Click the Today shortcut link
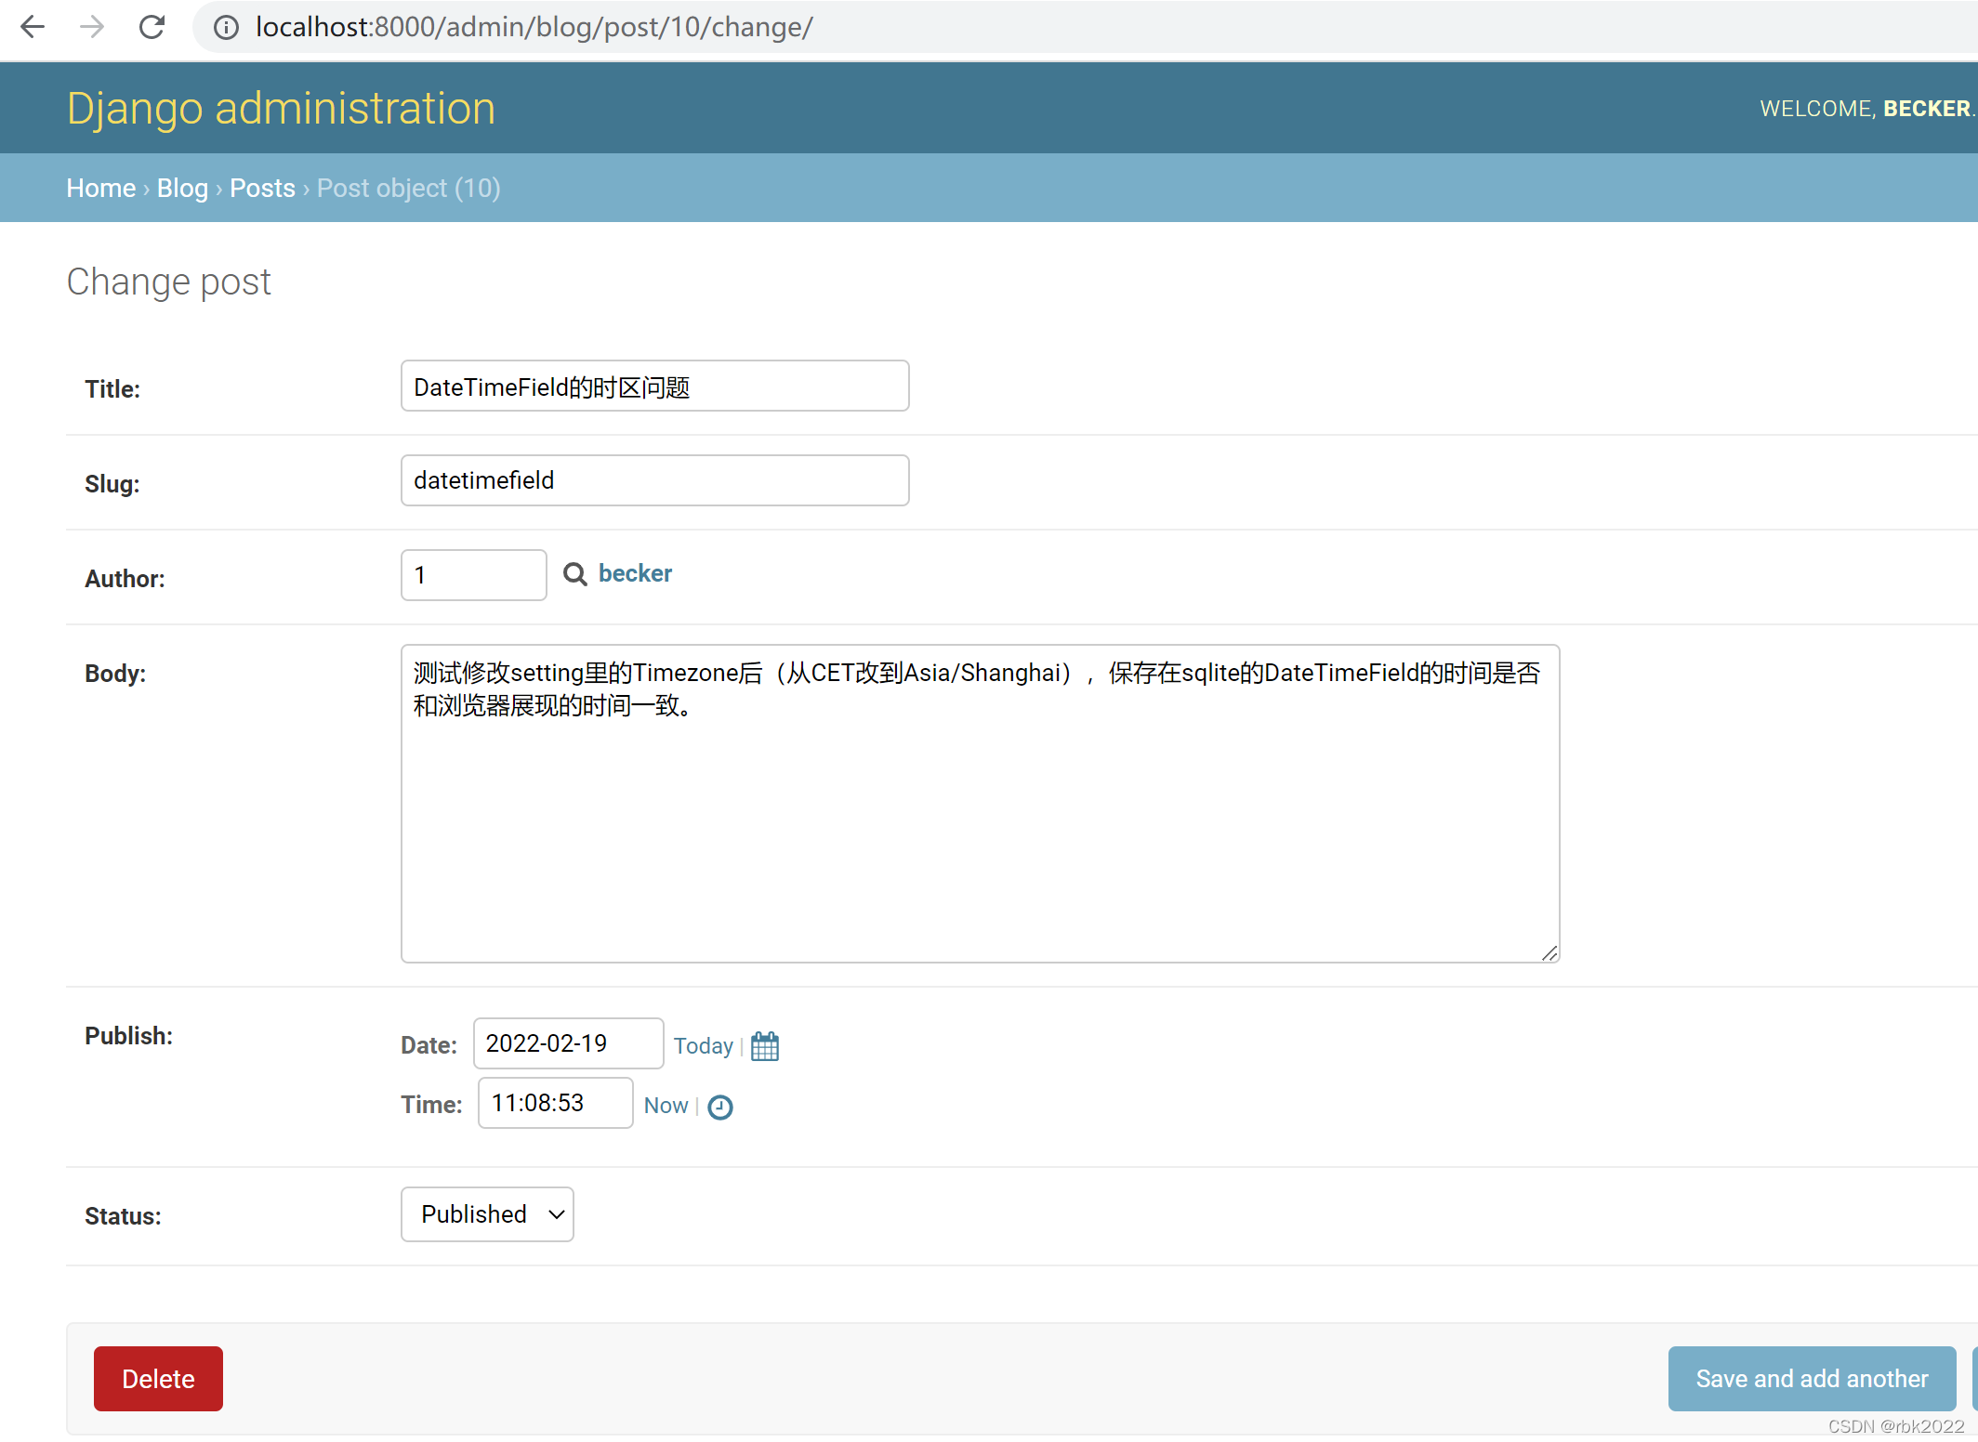Viewport: 1978px width, 1442px height. (x=703, y=1045)
